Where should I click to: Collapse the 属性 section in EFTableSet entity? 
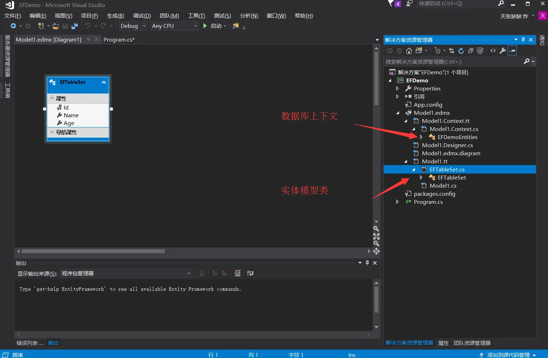click(x=52, y=98)
